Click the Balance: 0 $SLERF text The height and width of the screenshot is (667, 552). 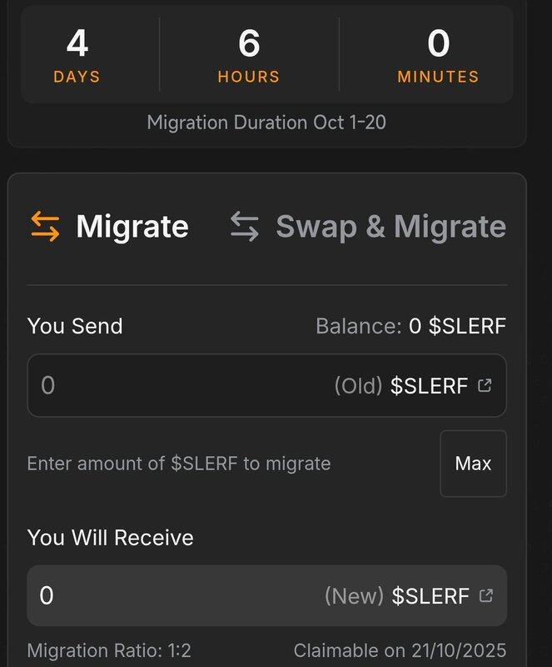pyautogui.click(x=410, y=325)
